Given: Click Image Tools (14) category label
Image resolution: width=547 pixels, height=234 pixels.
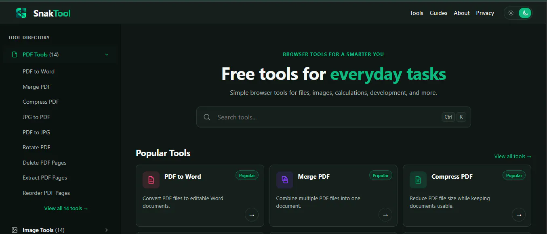Looking at the screenshot, I should tap(44, 230).
